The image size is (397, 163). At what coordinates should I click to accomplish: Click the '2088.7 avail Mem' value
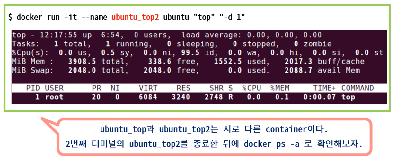click(322, 70)
